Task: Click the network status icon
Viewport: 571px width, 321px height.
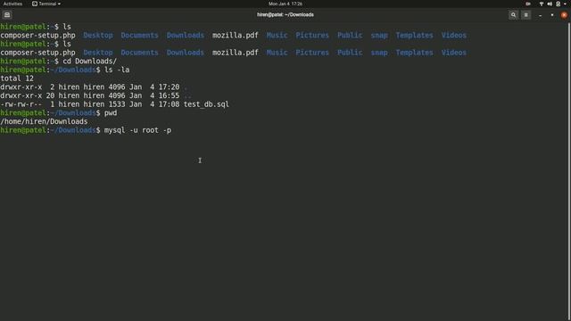Action: [x=542, y=4]
